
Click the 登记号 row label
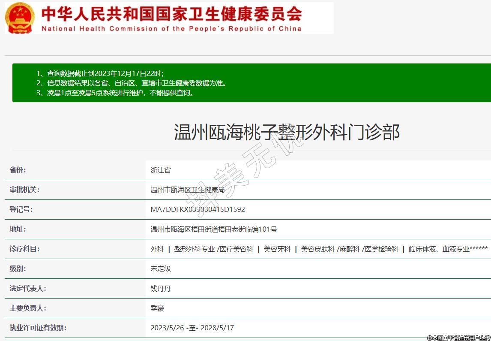coord(21,209)
